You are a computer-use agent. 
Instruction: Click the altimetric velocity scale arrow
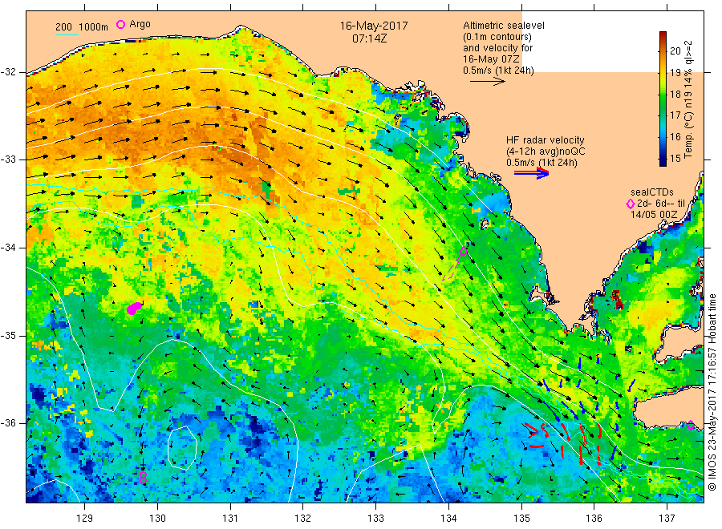[x=488, y=82]
